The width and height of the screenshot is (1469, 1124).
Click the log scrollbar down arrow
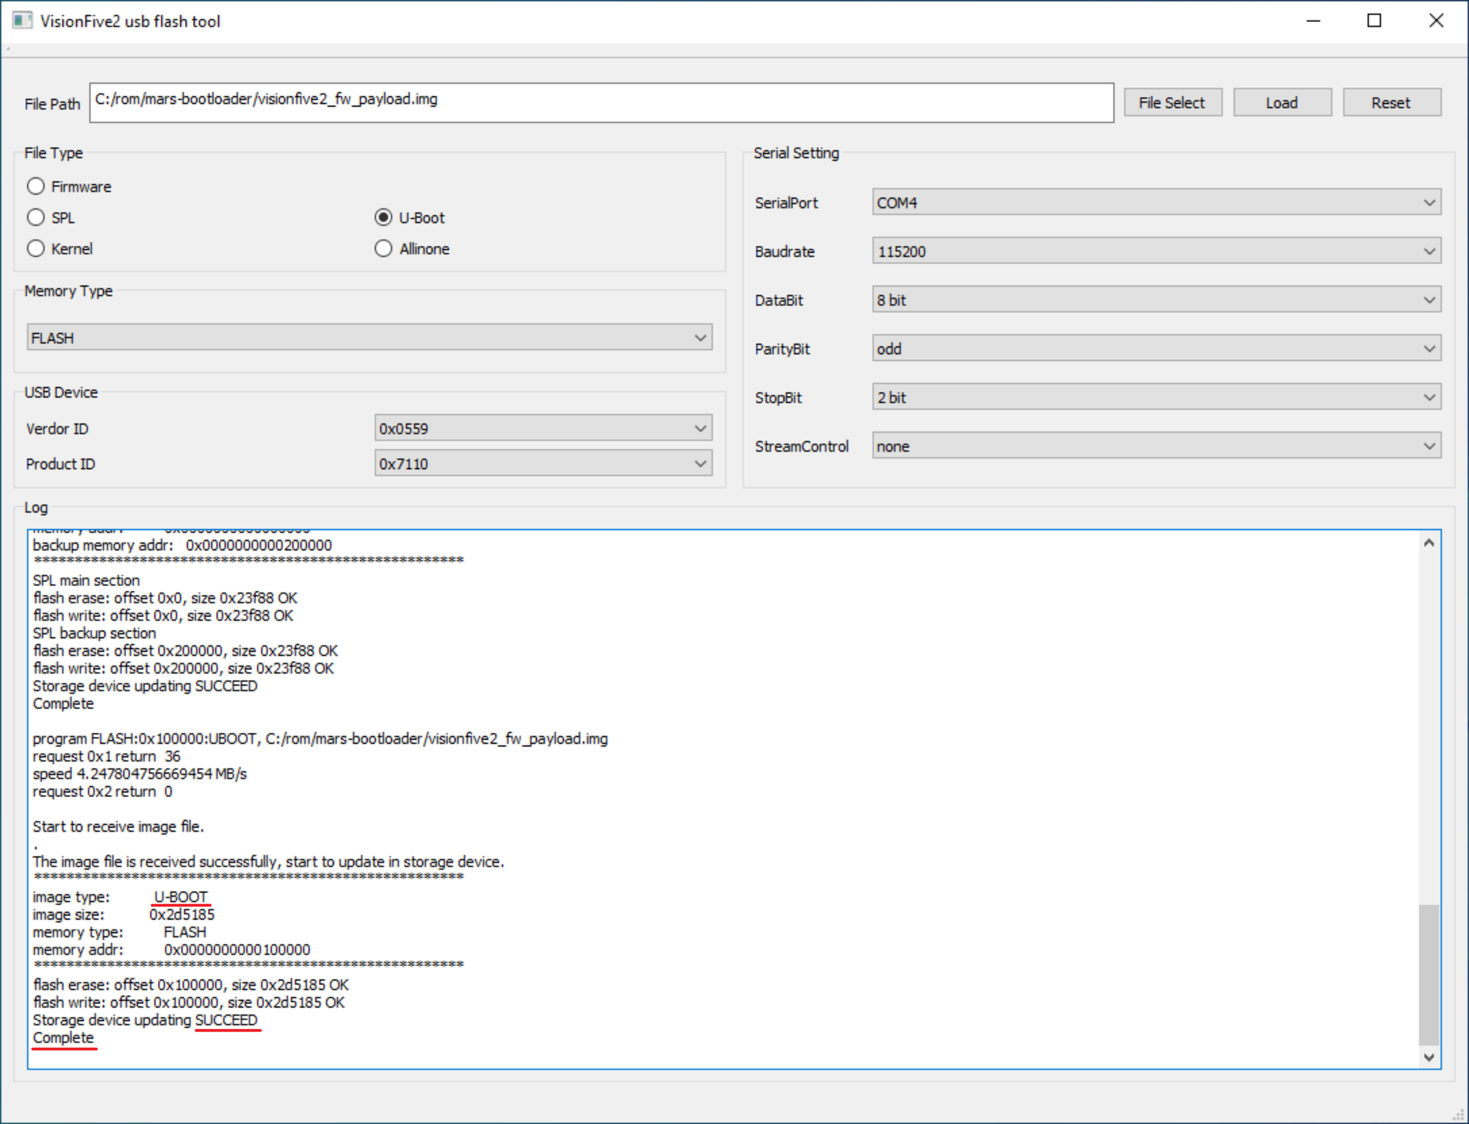[1429, 1057]
